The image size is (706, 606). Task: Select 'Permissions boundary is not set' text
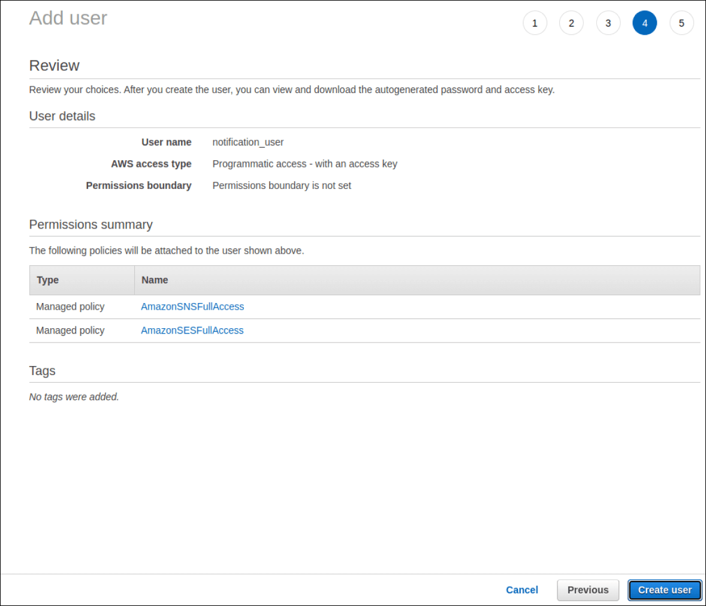(x=282, y=185)
